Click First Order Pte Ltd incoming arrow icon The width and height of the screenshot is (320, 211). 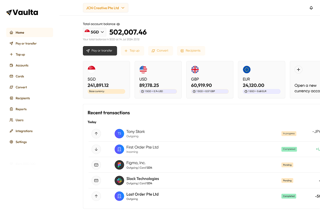point(96,149)
